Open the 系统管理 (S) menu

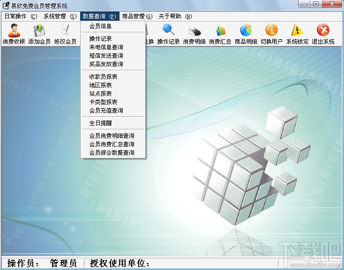point(60,16)
